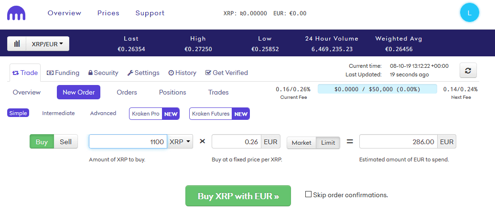This screenshot has height=223, width=495.
Task: Focus the XRP amount input field
Action: (128, 142)
